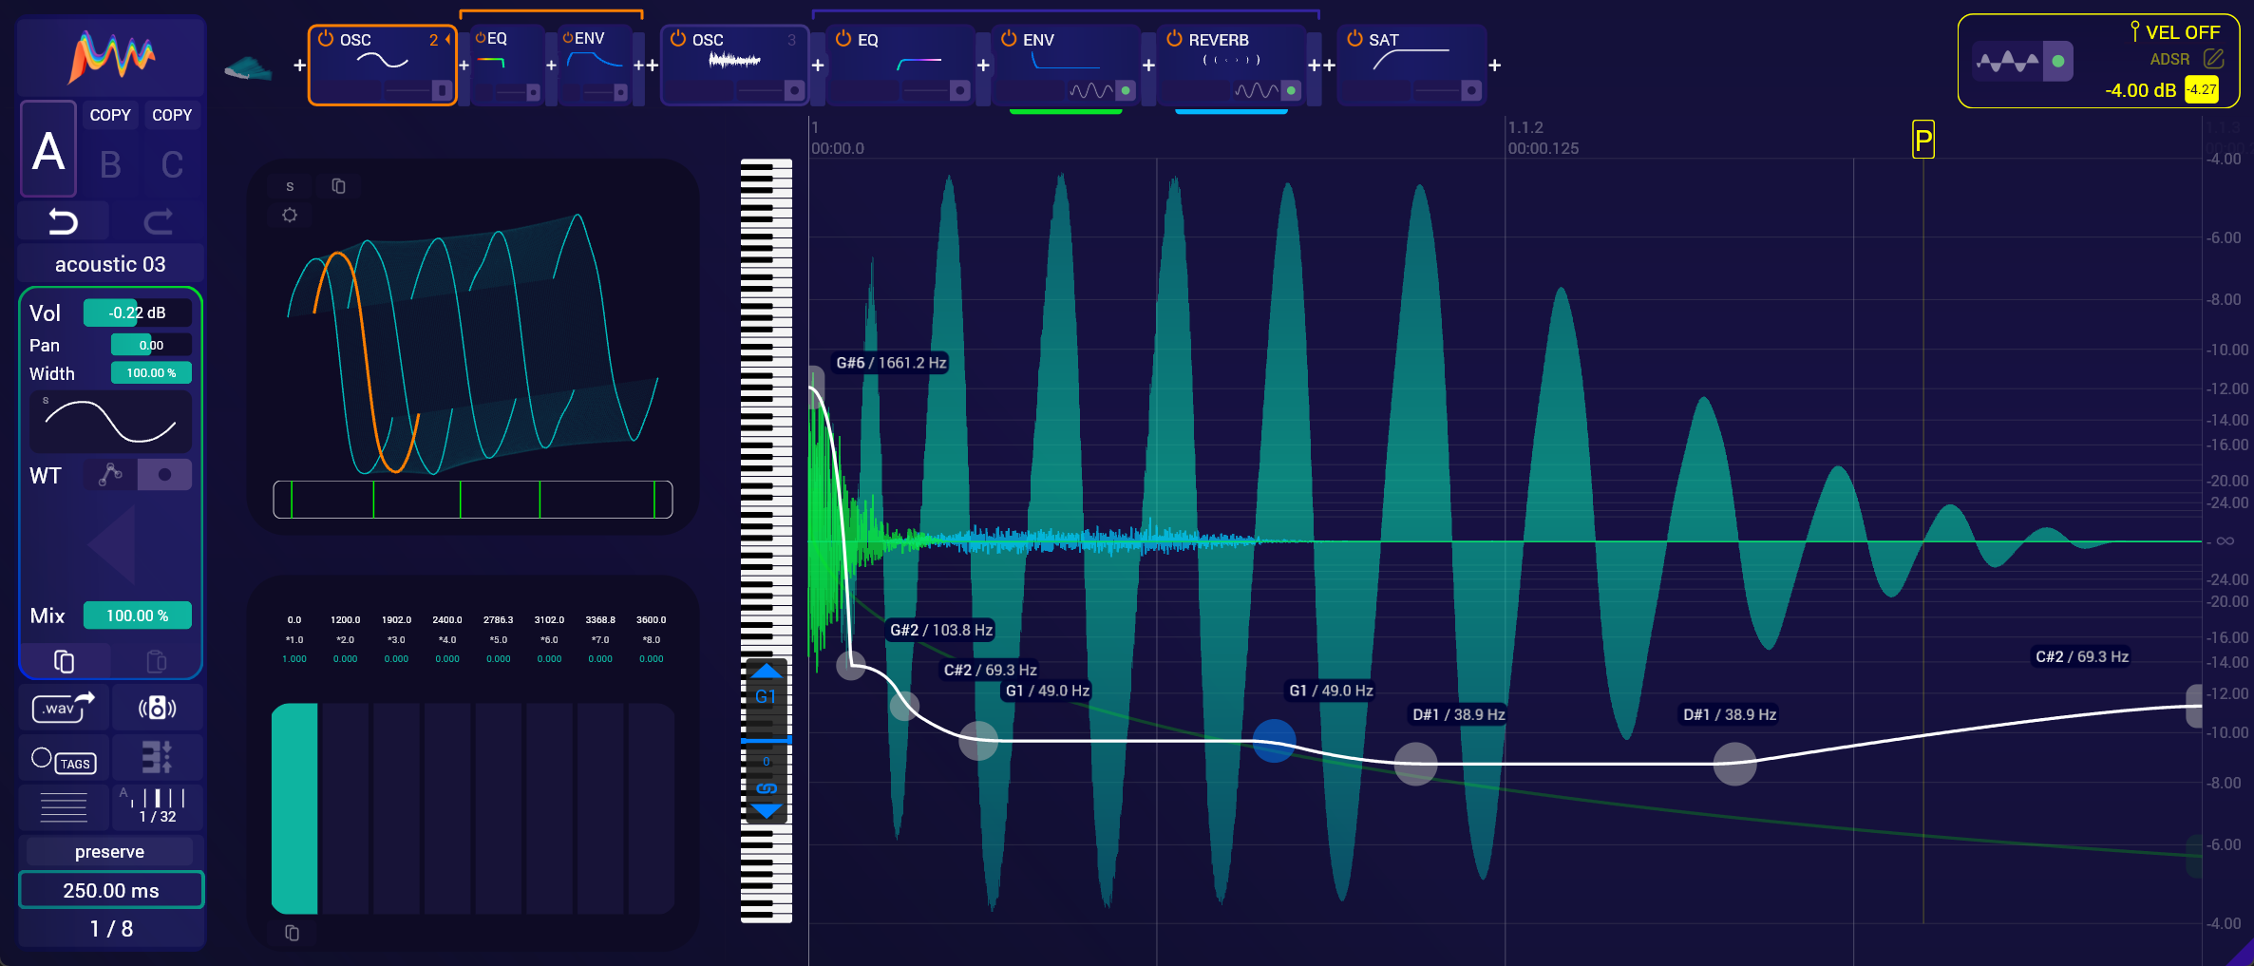Open the acoustic 03 preset selector
2254x966 pixels.
click(x=110, y=264)
